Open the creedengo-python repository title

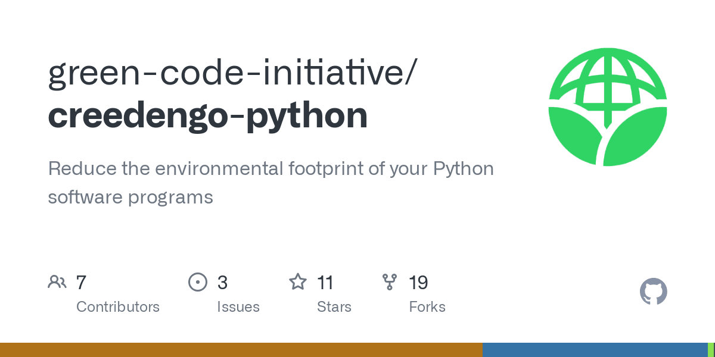tap(207, 116)
